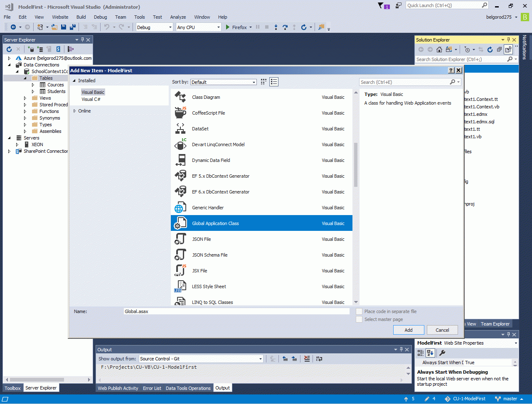Open the Show output from dropdown
Image resolution: width=532 pixels, height=404 pixels.
(x=201, y=359)
